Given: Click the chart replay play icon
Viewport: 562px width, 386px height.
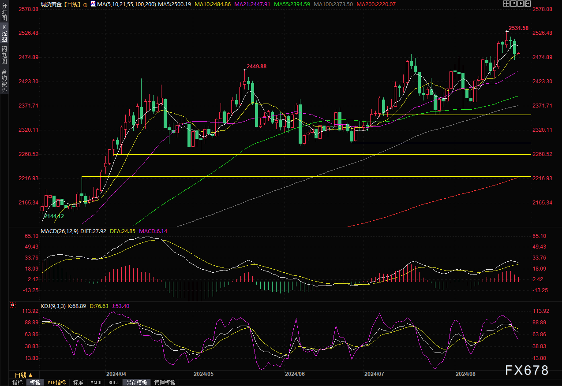Looking at the screenshot, I should [x=520, y=4].
